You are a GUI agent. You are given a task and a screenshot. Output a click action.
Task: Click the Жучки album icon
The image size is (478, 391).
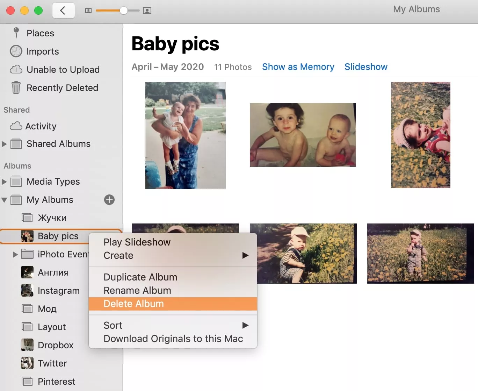click(x=27, y=218)
